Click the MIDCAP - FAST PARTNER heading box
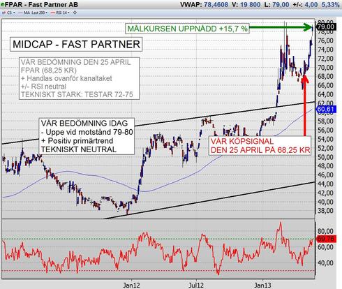The width and height of the screenshot is (342, 289). point(76,44)
